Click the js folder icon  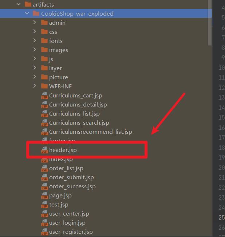pos(44,59)
